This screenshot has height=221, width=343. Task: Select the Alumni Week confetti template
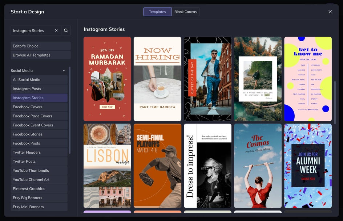(308, 166)
